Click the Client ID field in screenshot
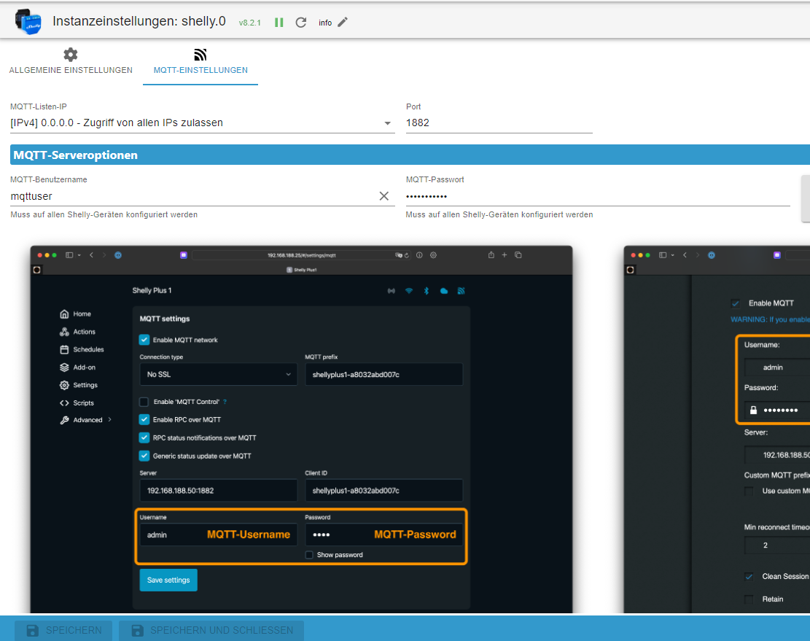 click(383, 491)
